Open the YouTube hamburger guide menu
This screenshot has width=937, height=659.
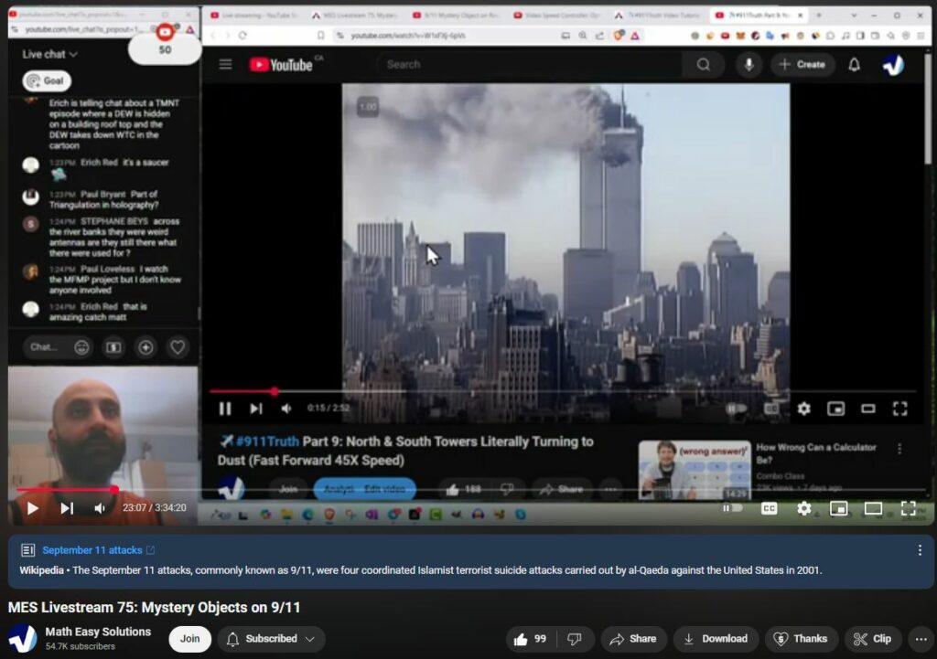tap(225, 65)
